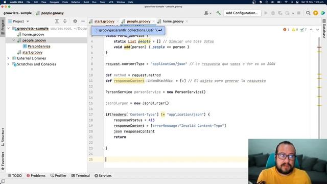
Task: Click the Build project hammer icon
Action: click(x=218, y=13)
